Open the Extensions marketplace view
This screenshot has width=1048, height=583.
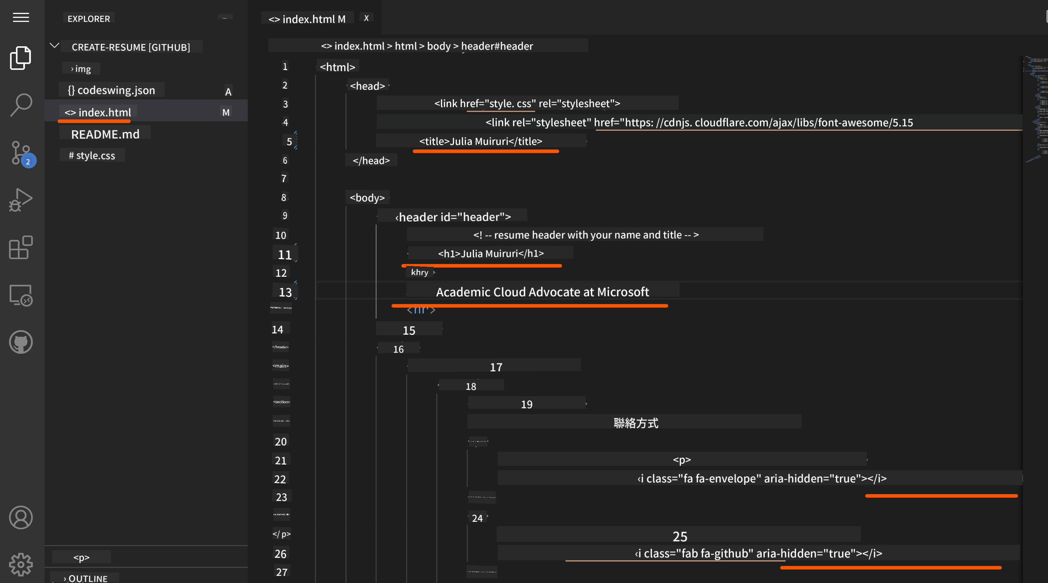pyautogui.click(x=21, y=247)
